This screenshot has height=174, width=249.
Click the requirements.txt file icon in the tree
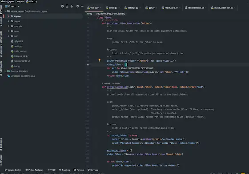[12, 61]
